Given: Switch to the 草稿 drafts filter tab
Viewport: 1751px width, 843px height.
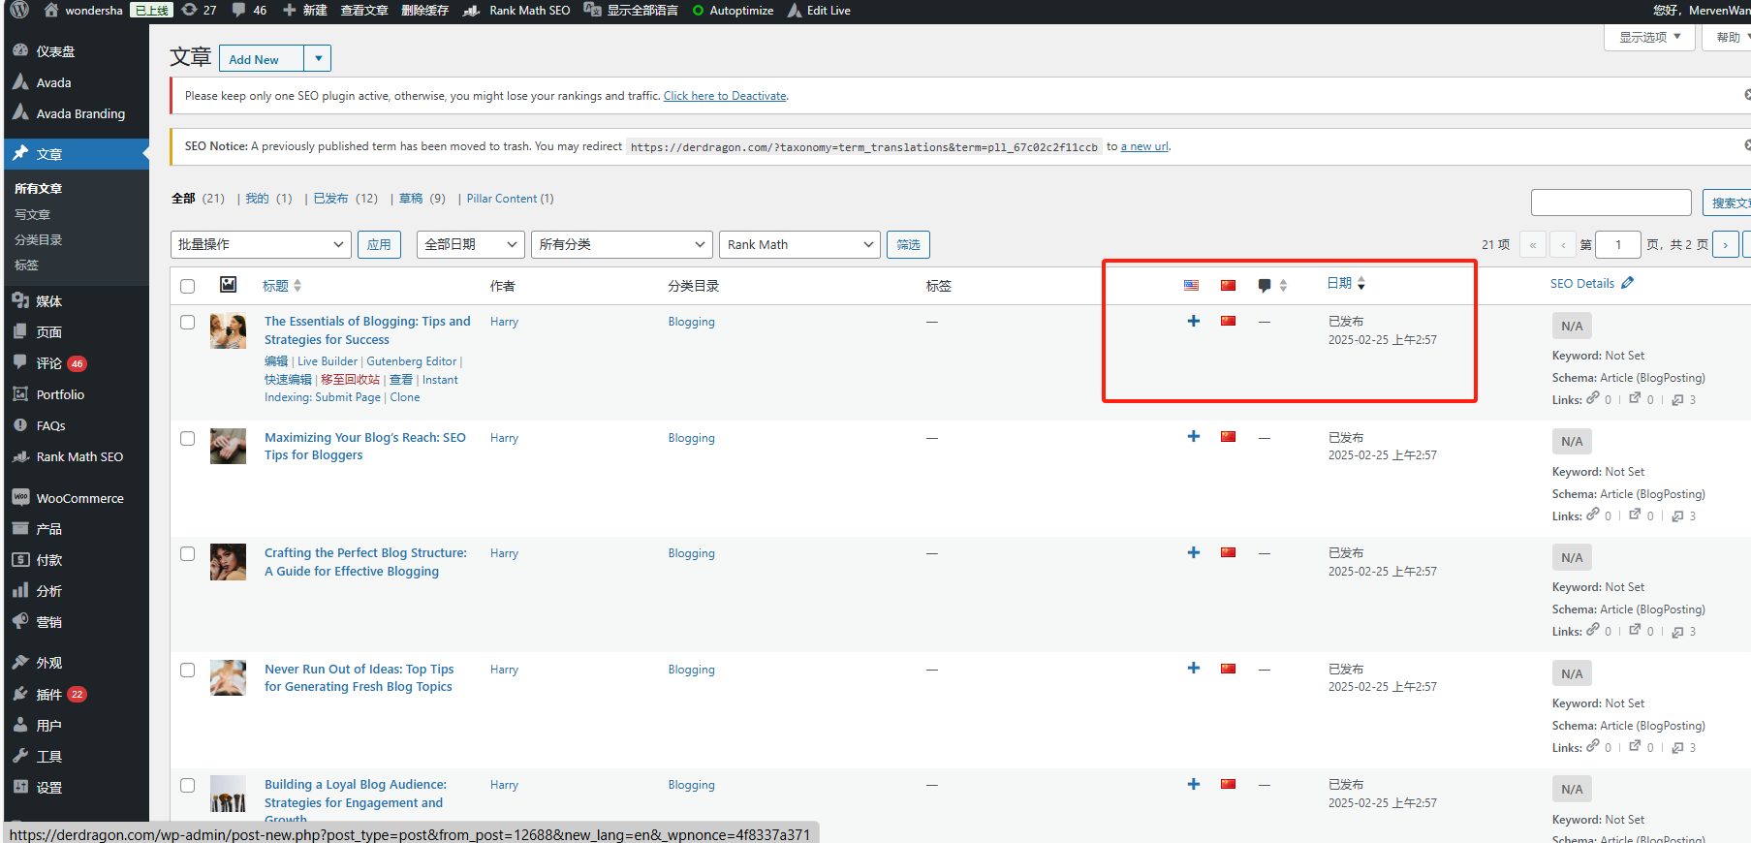Looking at the screenshot, I should click(x=411, y=199).
